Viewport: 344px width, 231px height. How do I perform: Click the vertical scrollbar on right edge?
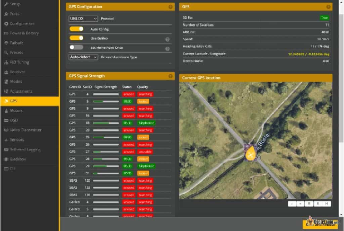pos(341,78)
